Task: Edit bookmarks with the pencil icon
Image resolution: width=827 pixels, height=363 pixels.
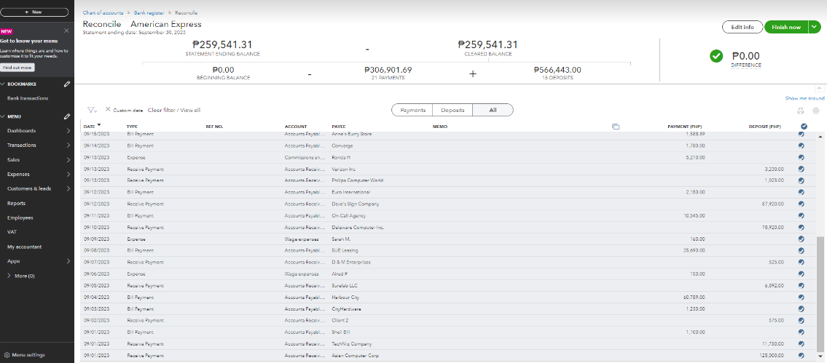Action: pyautogui.click(x=67, y=84)
